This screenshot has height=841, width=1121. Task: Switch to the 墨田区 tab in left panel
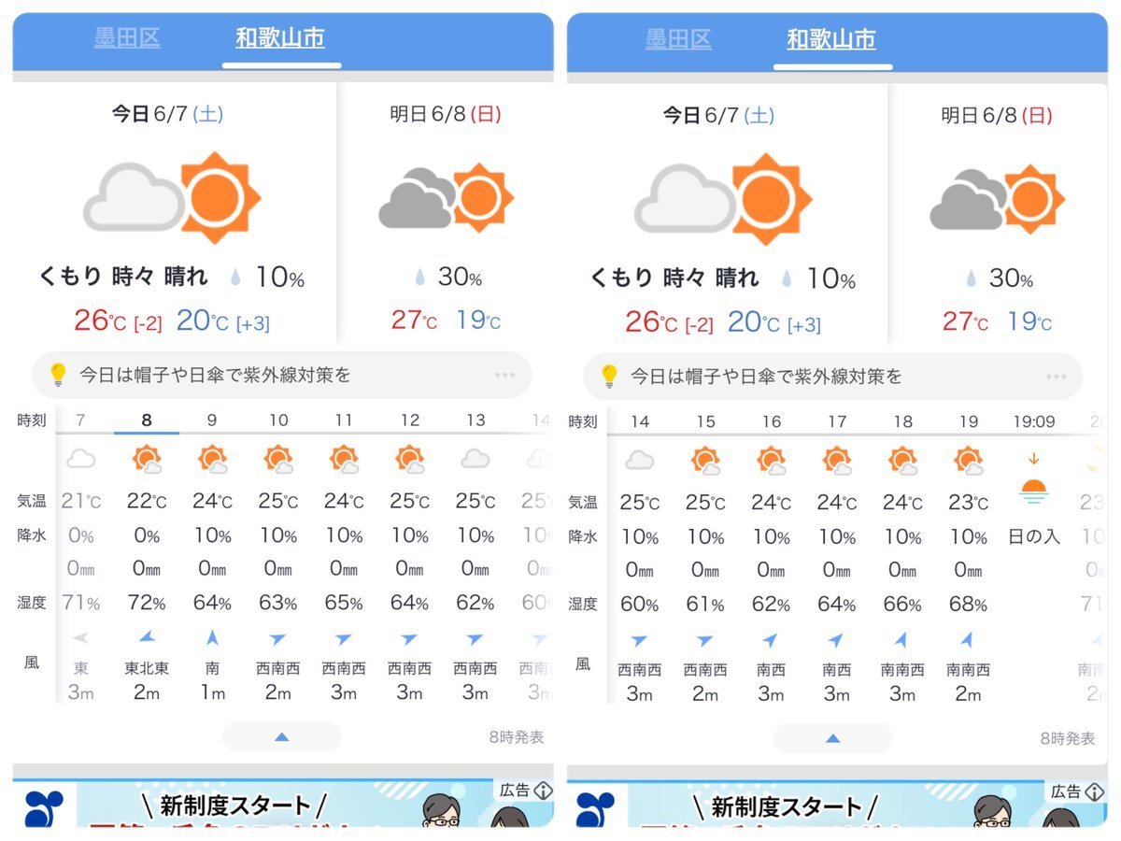click(127, 37)
